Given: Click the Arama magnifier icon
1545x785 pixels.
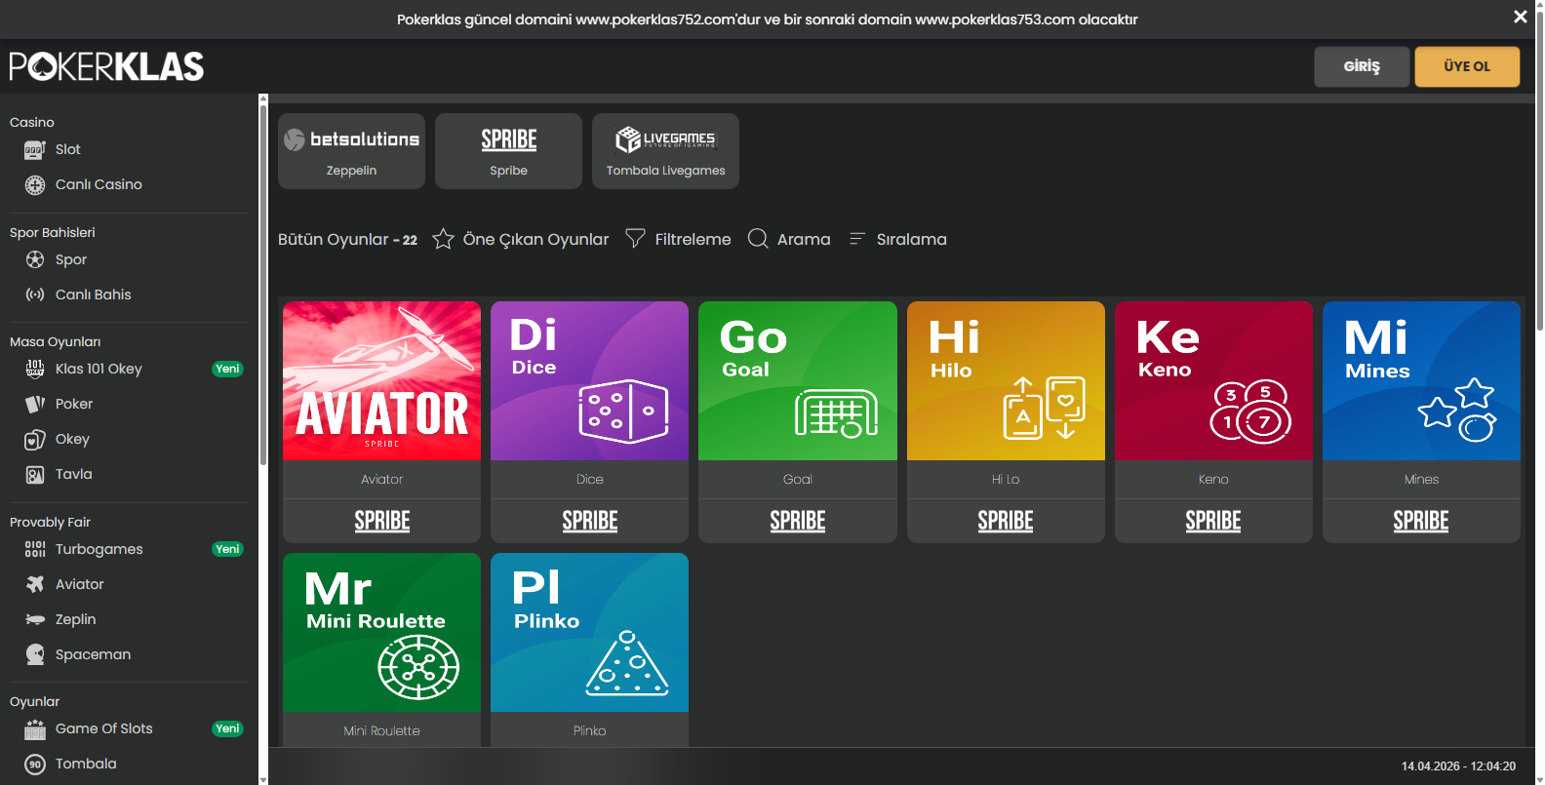Looking at the screenshot, I should coord(758,239).
